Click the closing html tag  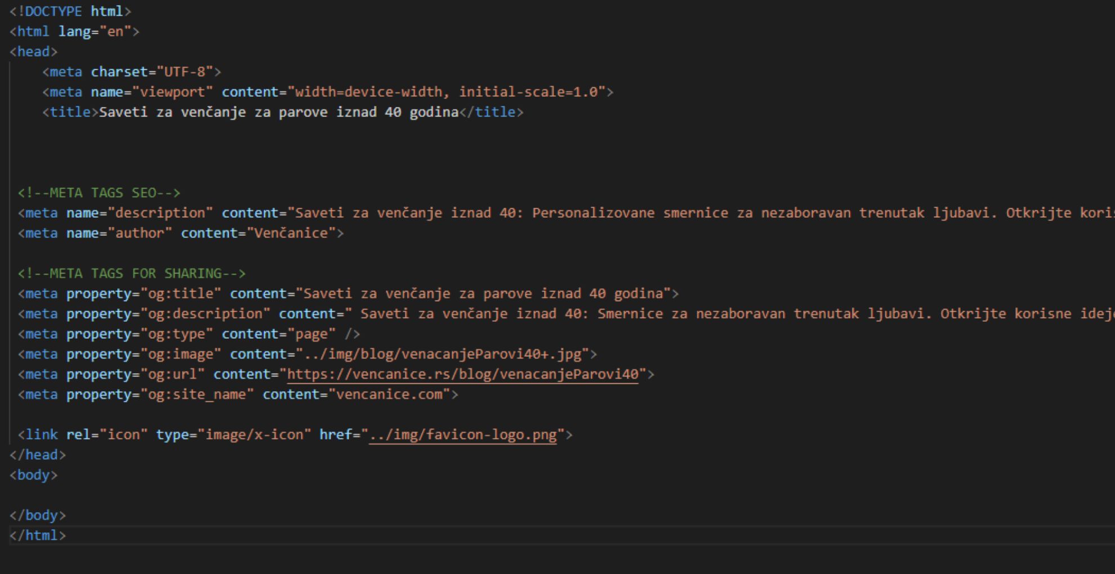pos(37,535)
